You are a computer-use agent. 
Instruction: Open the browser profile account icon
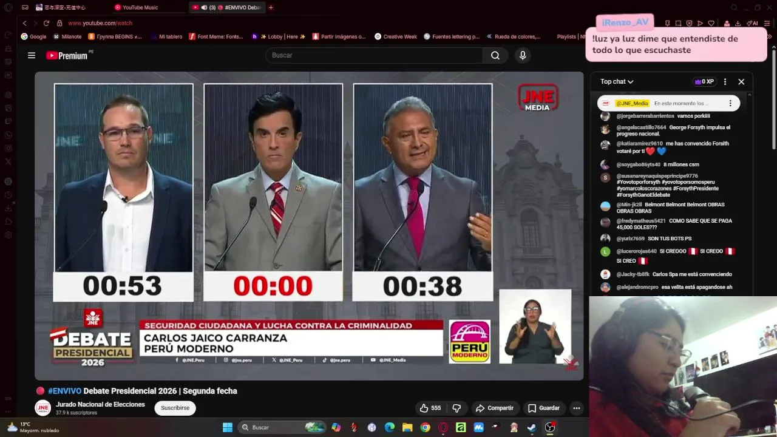click(727, 23)
